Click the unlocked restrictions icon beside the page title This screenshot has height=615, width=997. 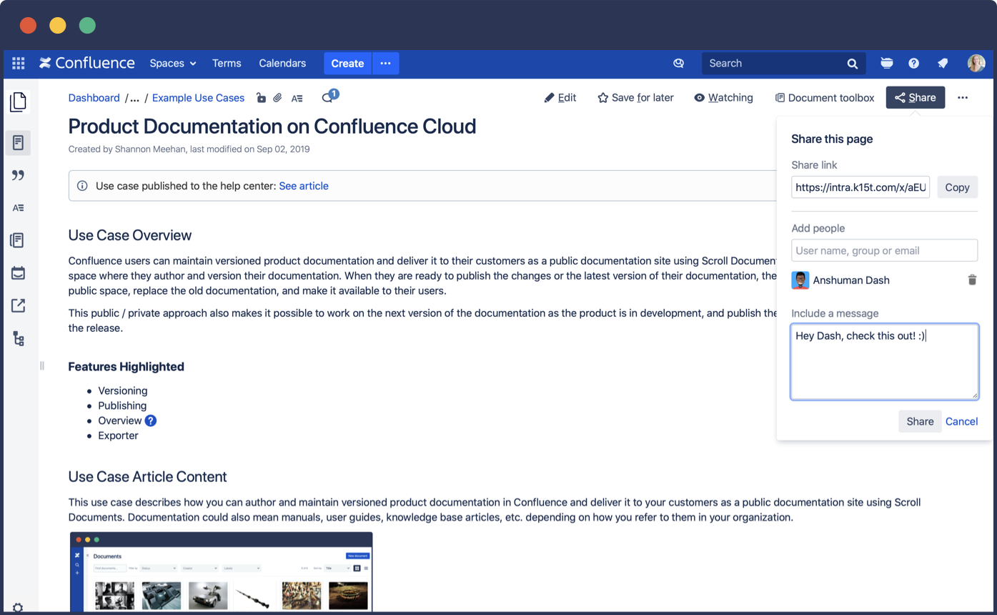pos(261,98)
